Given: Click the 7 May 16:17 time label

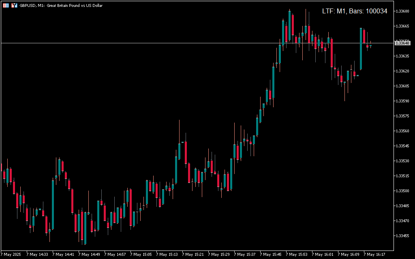Looking at the screenshot, I should (374, 255).
